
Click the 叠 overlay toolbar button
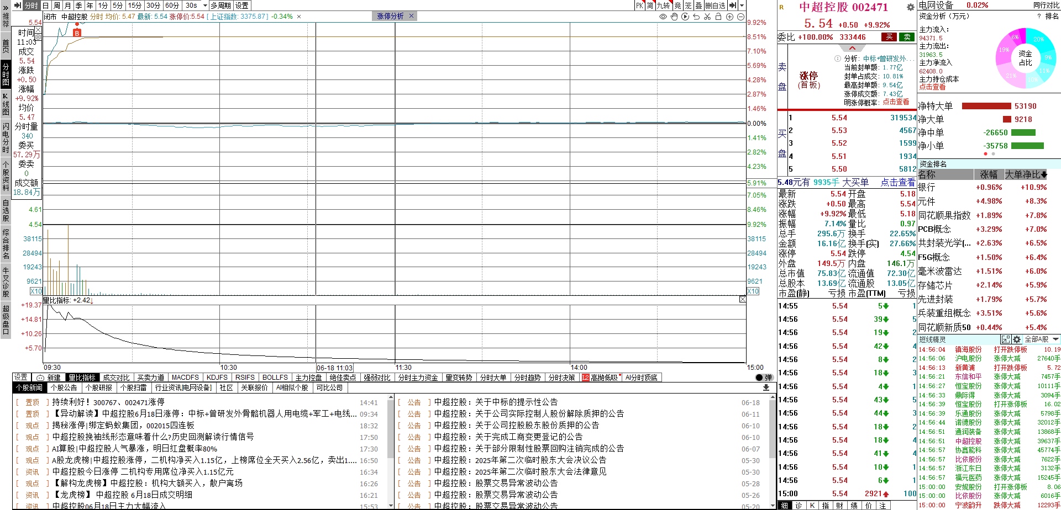[x=698, y=6]
